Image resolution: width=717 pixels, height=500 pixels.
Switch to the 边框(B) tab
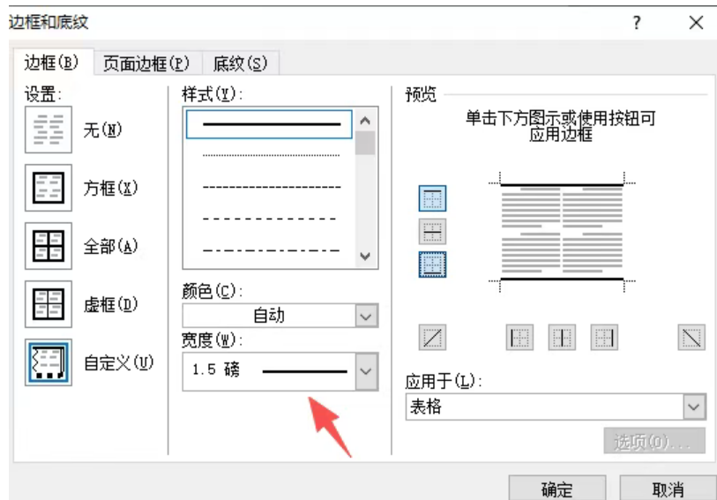(x=52, y=63)
